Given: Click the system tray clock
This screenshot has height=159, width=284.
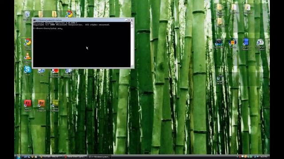Looking at the screenshot, I should [x=264, y=157].
